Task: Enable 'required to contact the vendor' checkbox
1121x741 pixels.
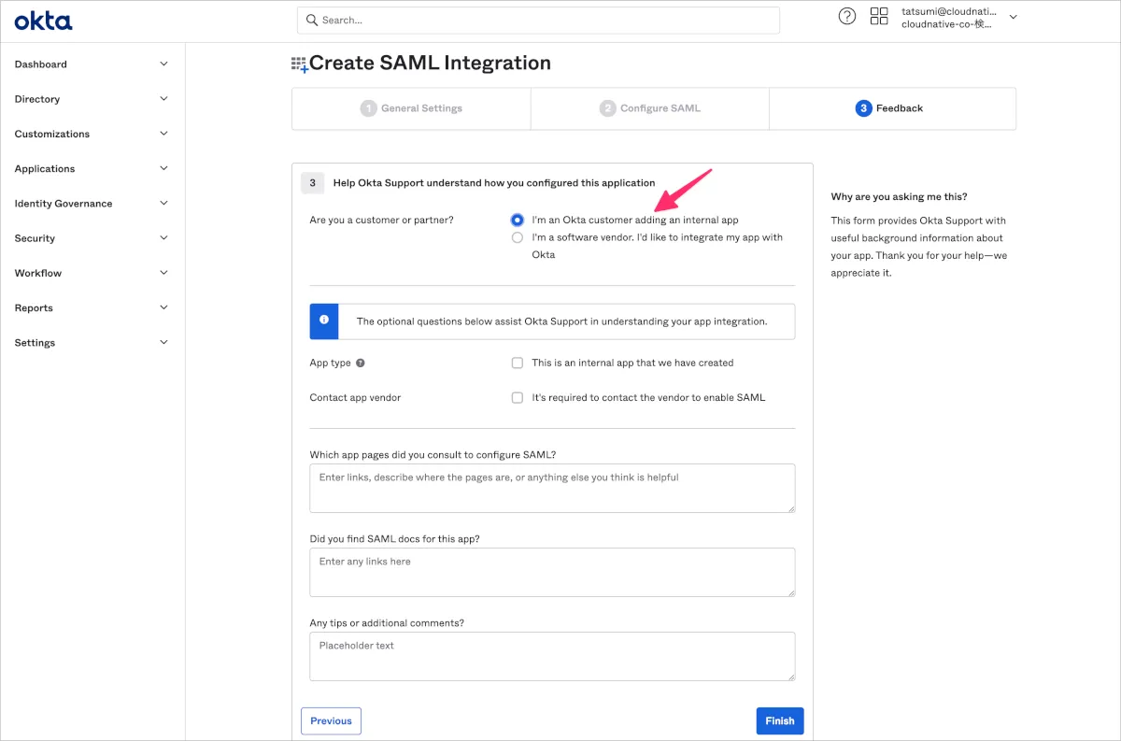Action: point(518,397)
